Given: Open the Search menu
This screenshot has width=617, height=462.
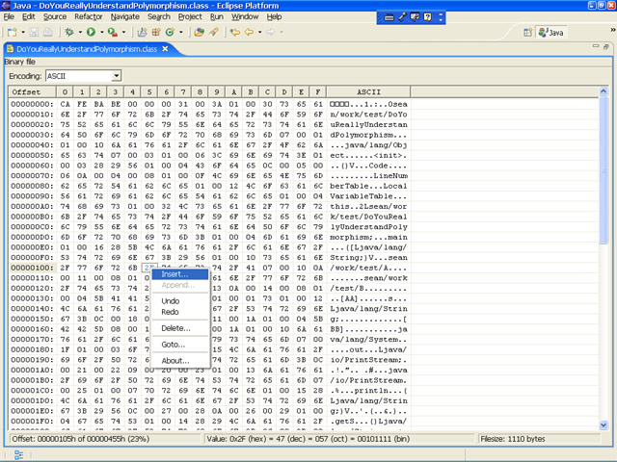Looking at the screenshot, I should point(159,17).
